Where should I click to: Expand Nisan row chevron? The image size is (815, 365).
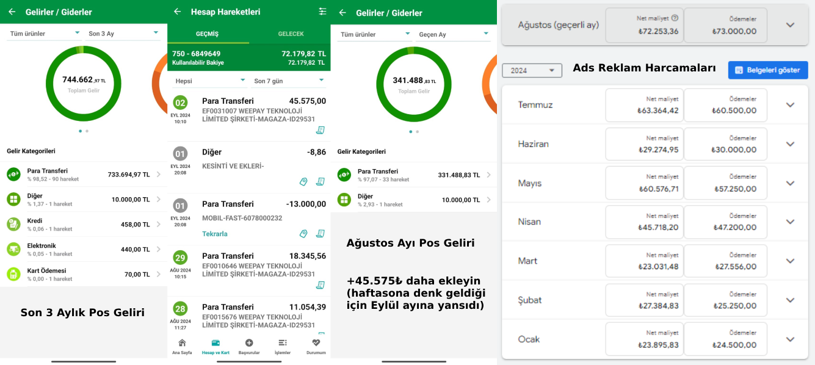[x=790, y=222]
